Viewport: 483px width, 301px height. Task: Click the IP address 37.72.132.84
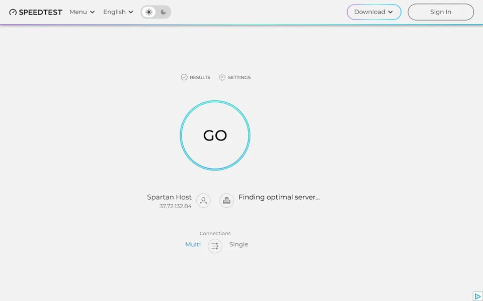pos(175,206)
